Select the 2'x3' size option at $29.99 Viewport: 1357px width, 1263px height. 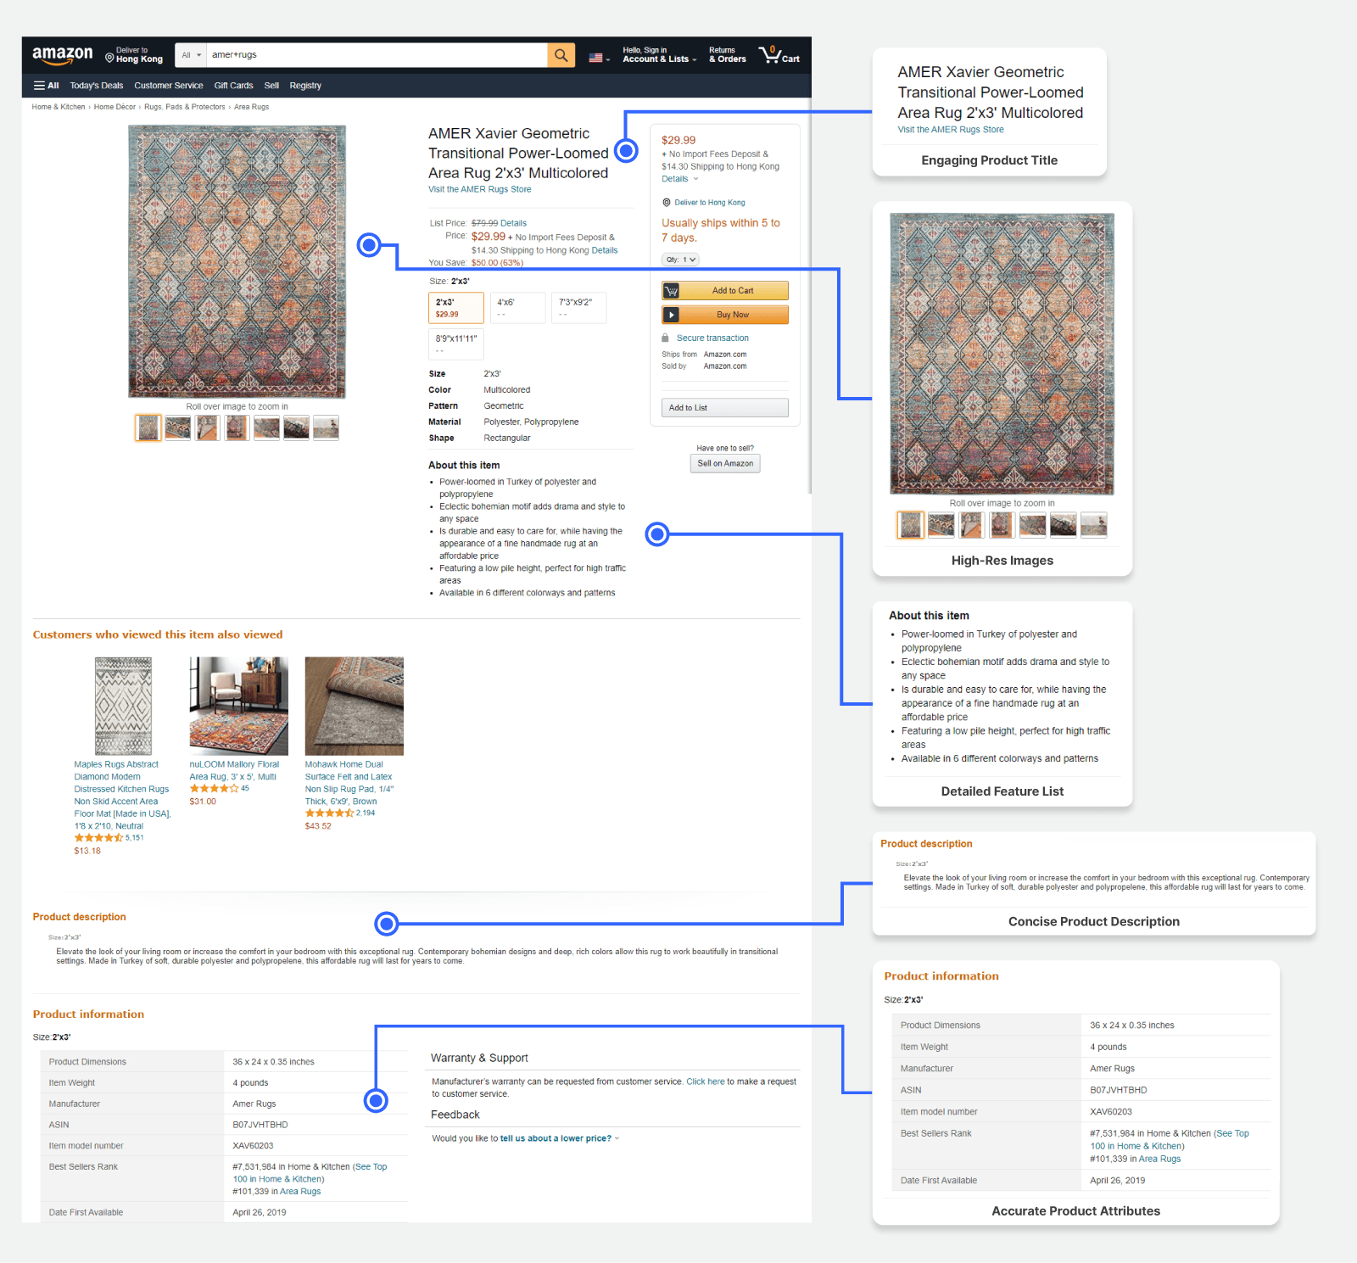point(456,308)
